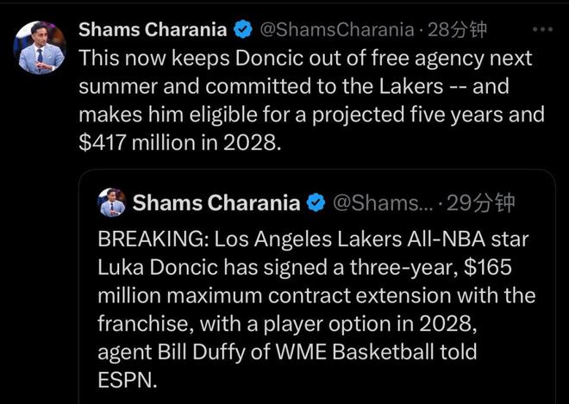Open the truncated @Shams... handle in quote
569x404 pixels.
(383, 203)
